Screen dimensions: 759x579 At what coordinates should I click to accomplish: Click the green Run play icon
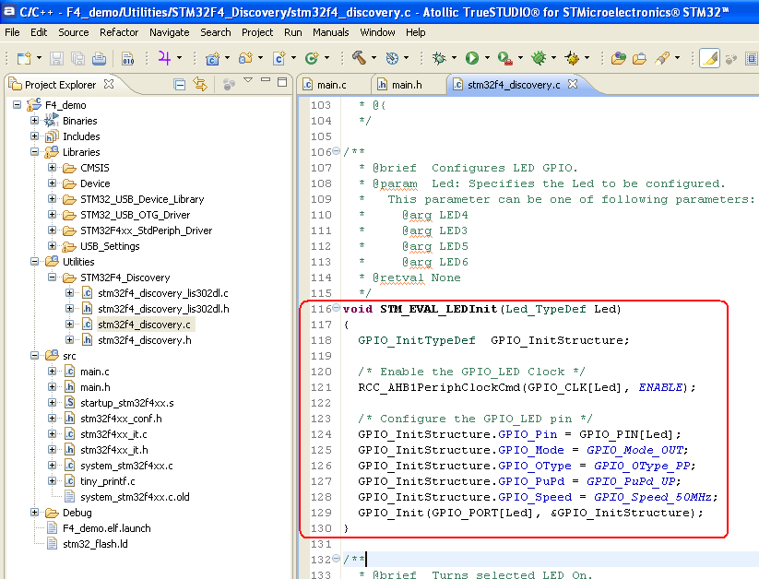pos(472,58)
